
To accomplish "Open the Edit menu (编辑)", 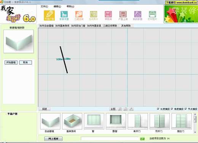I will [57, 6].
